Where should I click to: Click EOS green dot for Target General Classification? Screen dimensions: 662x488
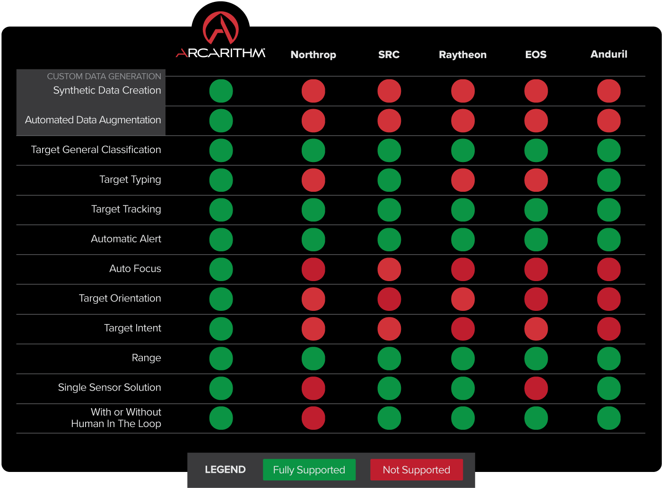click(x=536, y=151)
